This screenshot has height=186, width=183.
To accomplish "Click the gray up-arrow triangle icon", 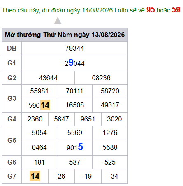I will 58,21.
